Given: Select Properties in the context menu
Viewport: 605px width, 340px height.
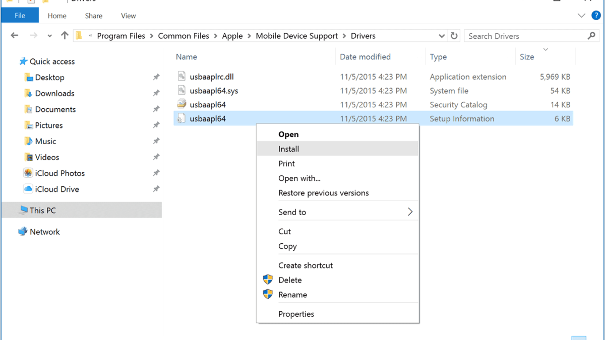Looking at the screenshot, I should pyautogui.click(x=296, y=314).
